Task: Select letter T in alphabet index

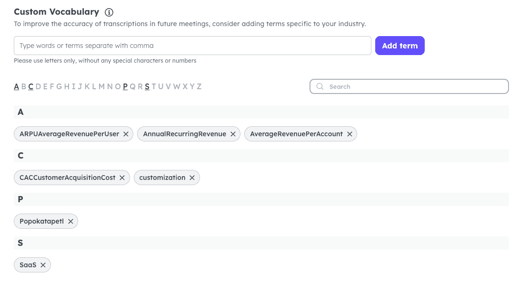Action: 154,86
